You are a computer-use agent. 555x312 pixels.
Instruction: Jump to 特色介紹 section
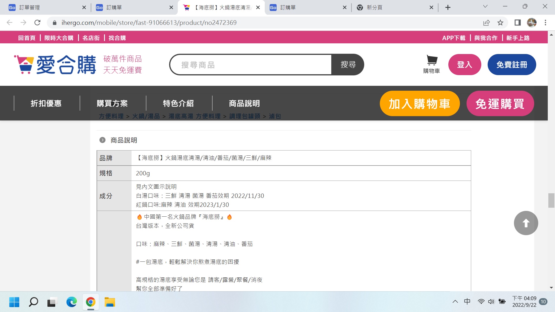(178, 103)
